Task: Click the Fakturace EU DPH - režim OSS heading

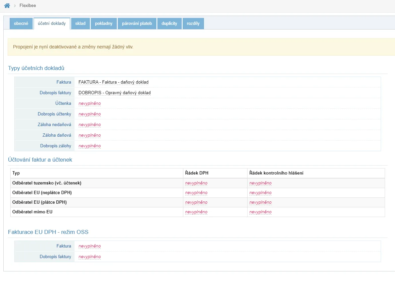Action: [x=48, y=232]
